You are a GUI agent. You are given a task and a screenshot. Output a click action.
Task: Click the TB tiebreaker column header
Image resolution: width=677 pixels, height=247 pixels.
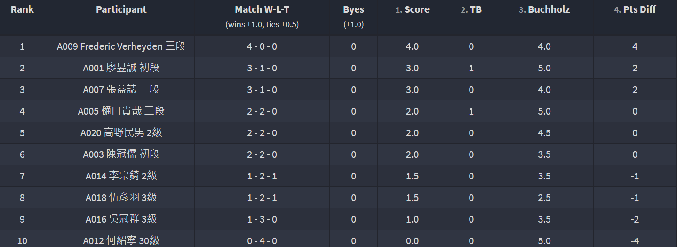click(x=471, y=9)
